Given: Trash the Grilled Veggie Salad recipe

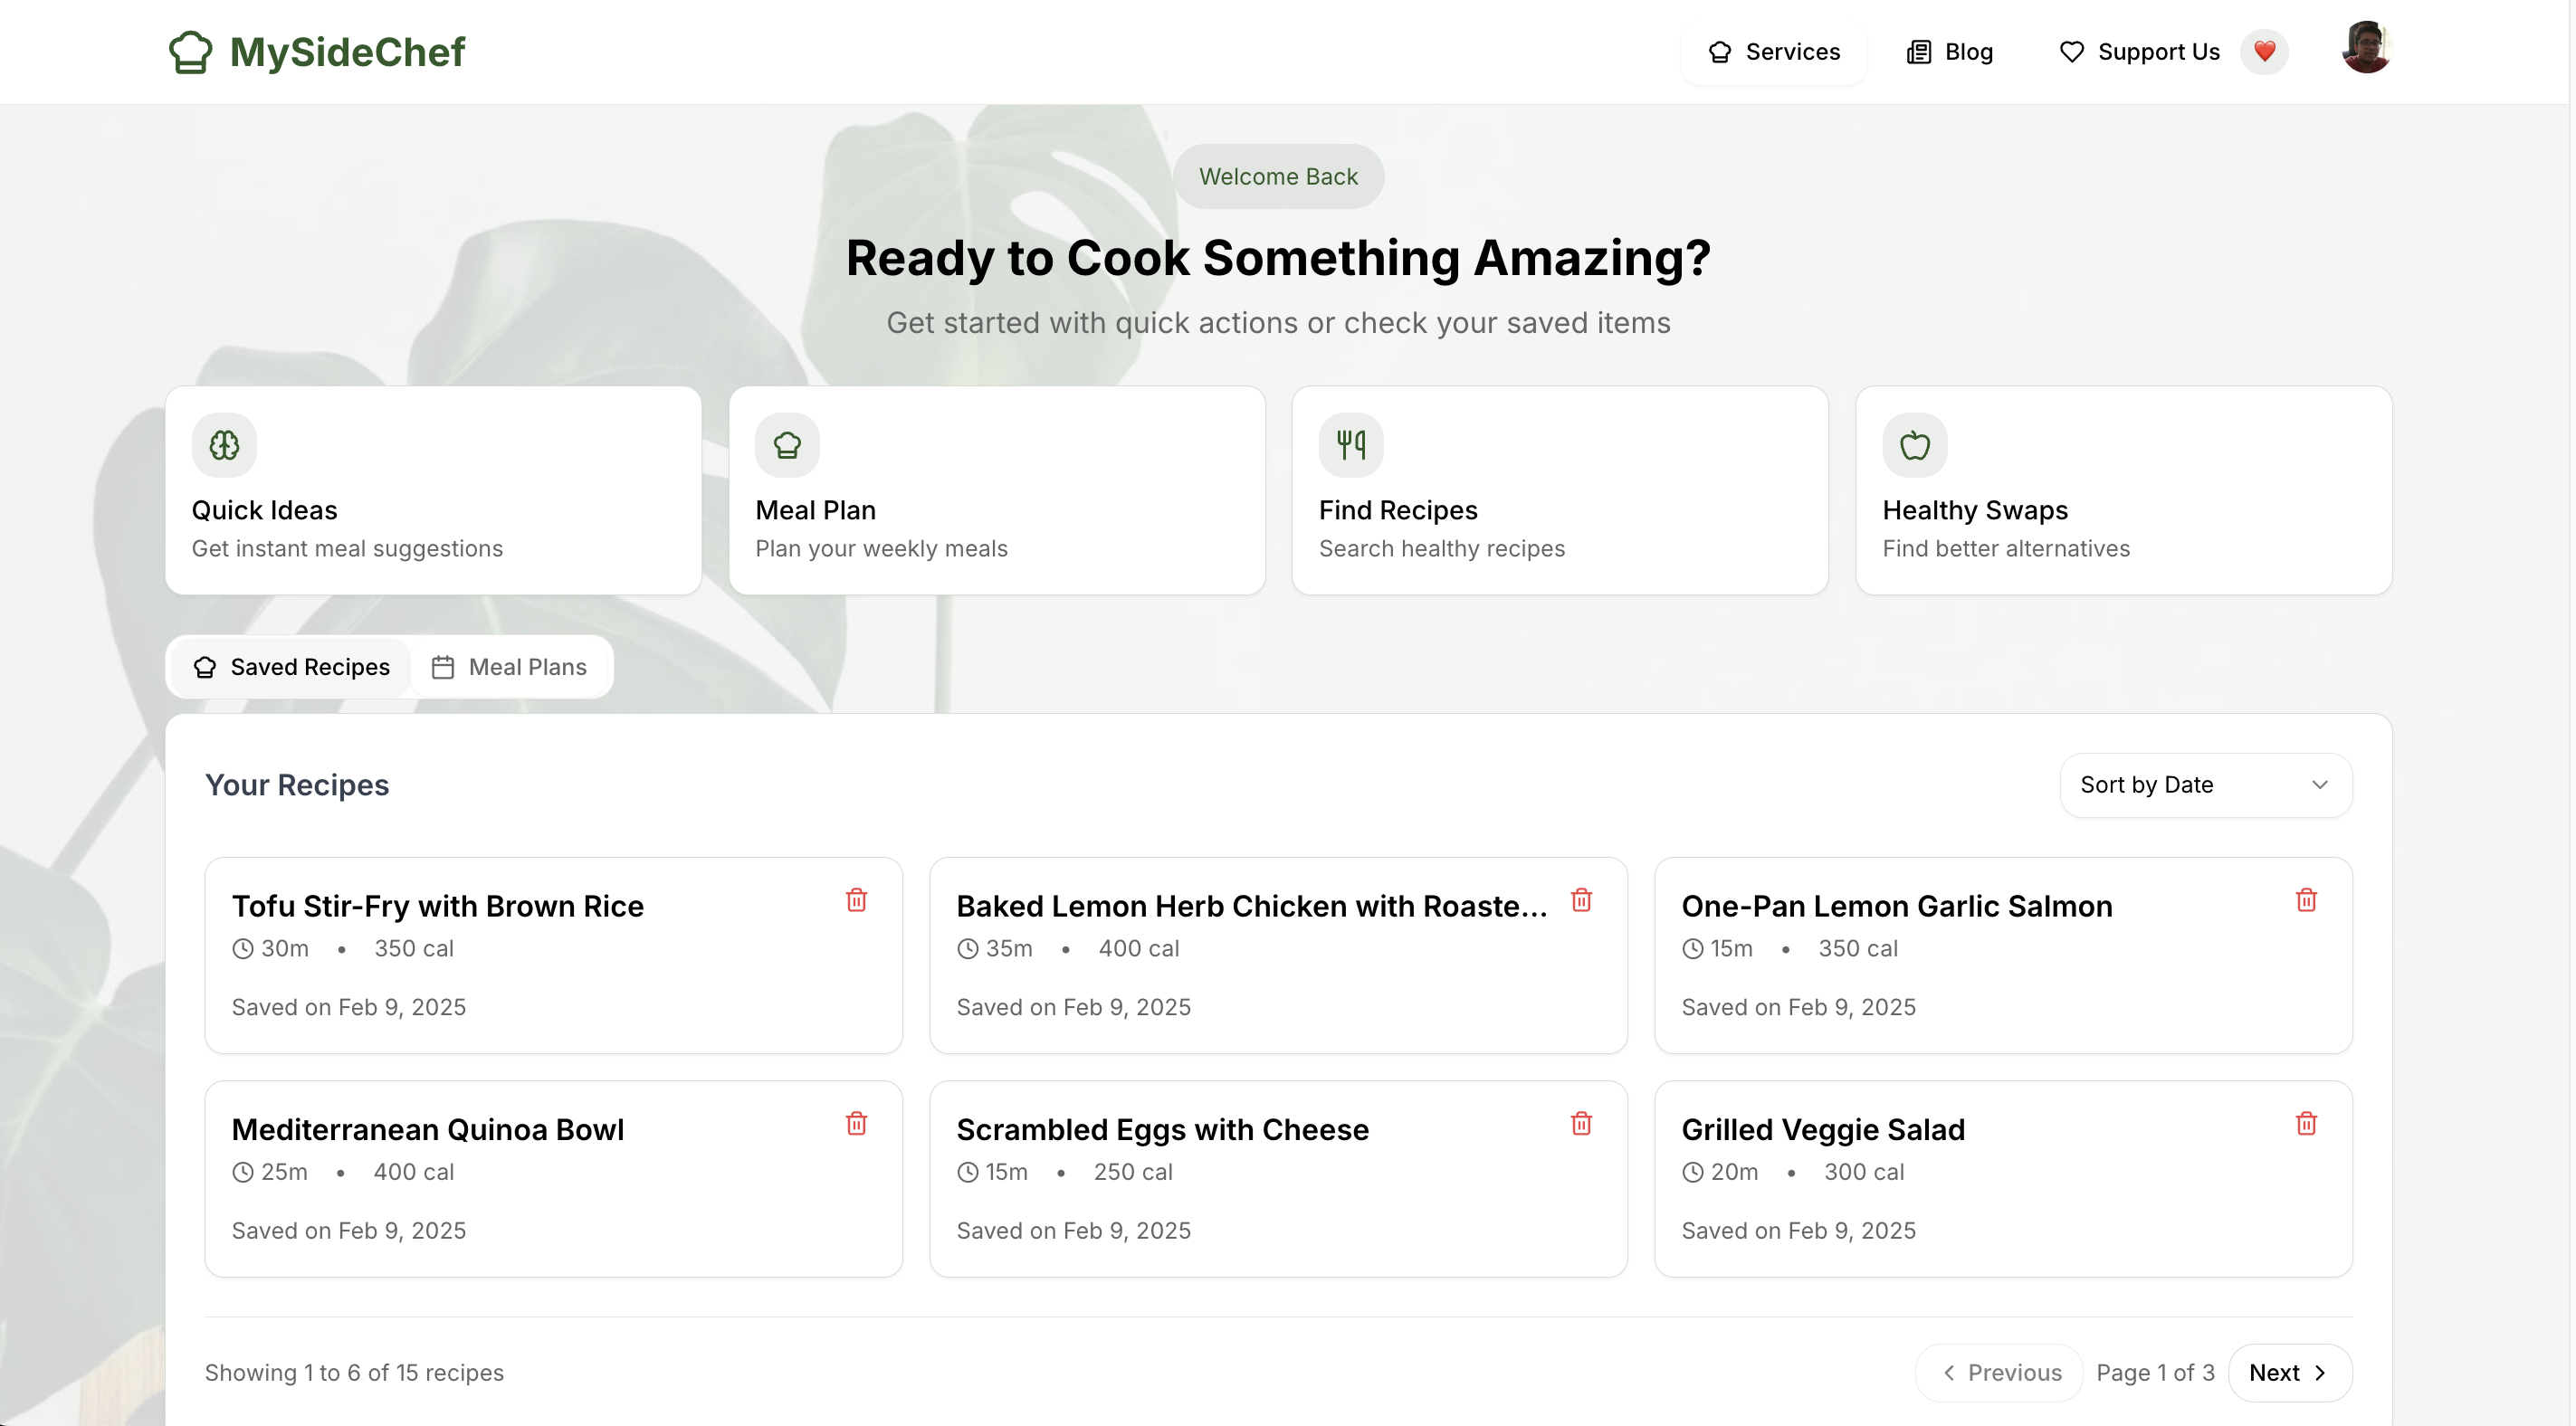Looking at the screenshot, I should tap(2306, 1124).
